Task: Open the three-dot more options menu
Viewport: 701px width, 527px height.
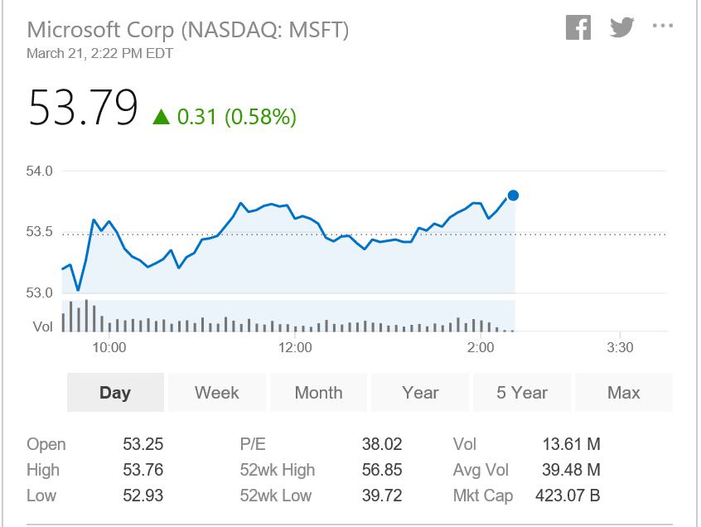Action: tap(663, 26)
